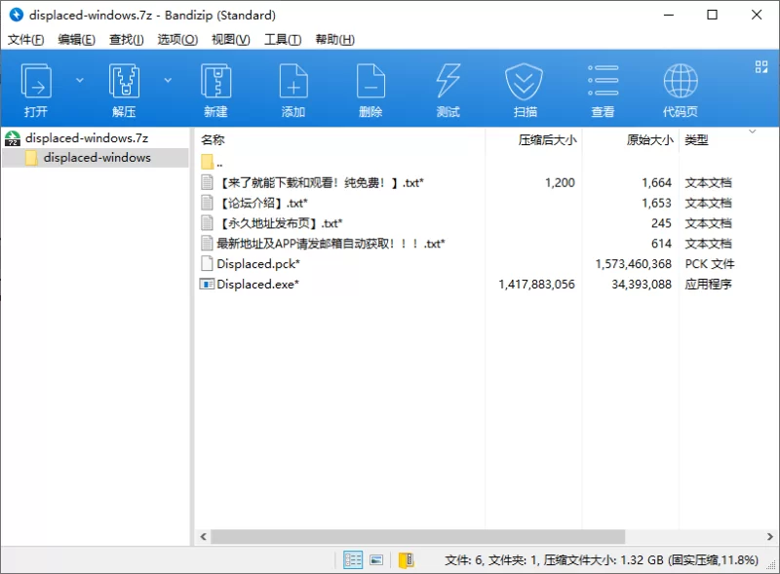Click the Code page (代码页) globe icon

(681, 81)
